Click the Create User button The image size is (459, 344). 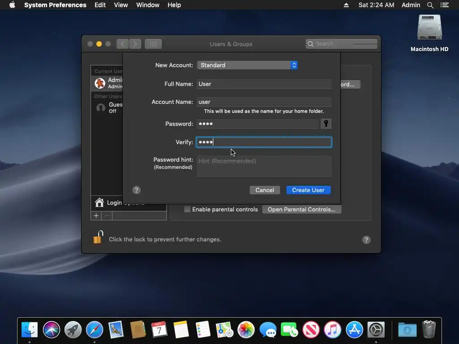308,190
